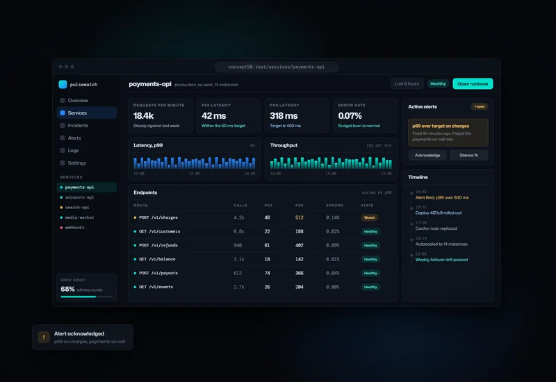The height and width of the screenshot is (382, 556).
Task: Click the status dot beside POST /v1/charges
Action: coord(135,217)
